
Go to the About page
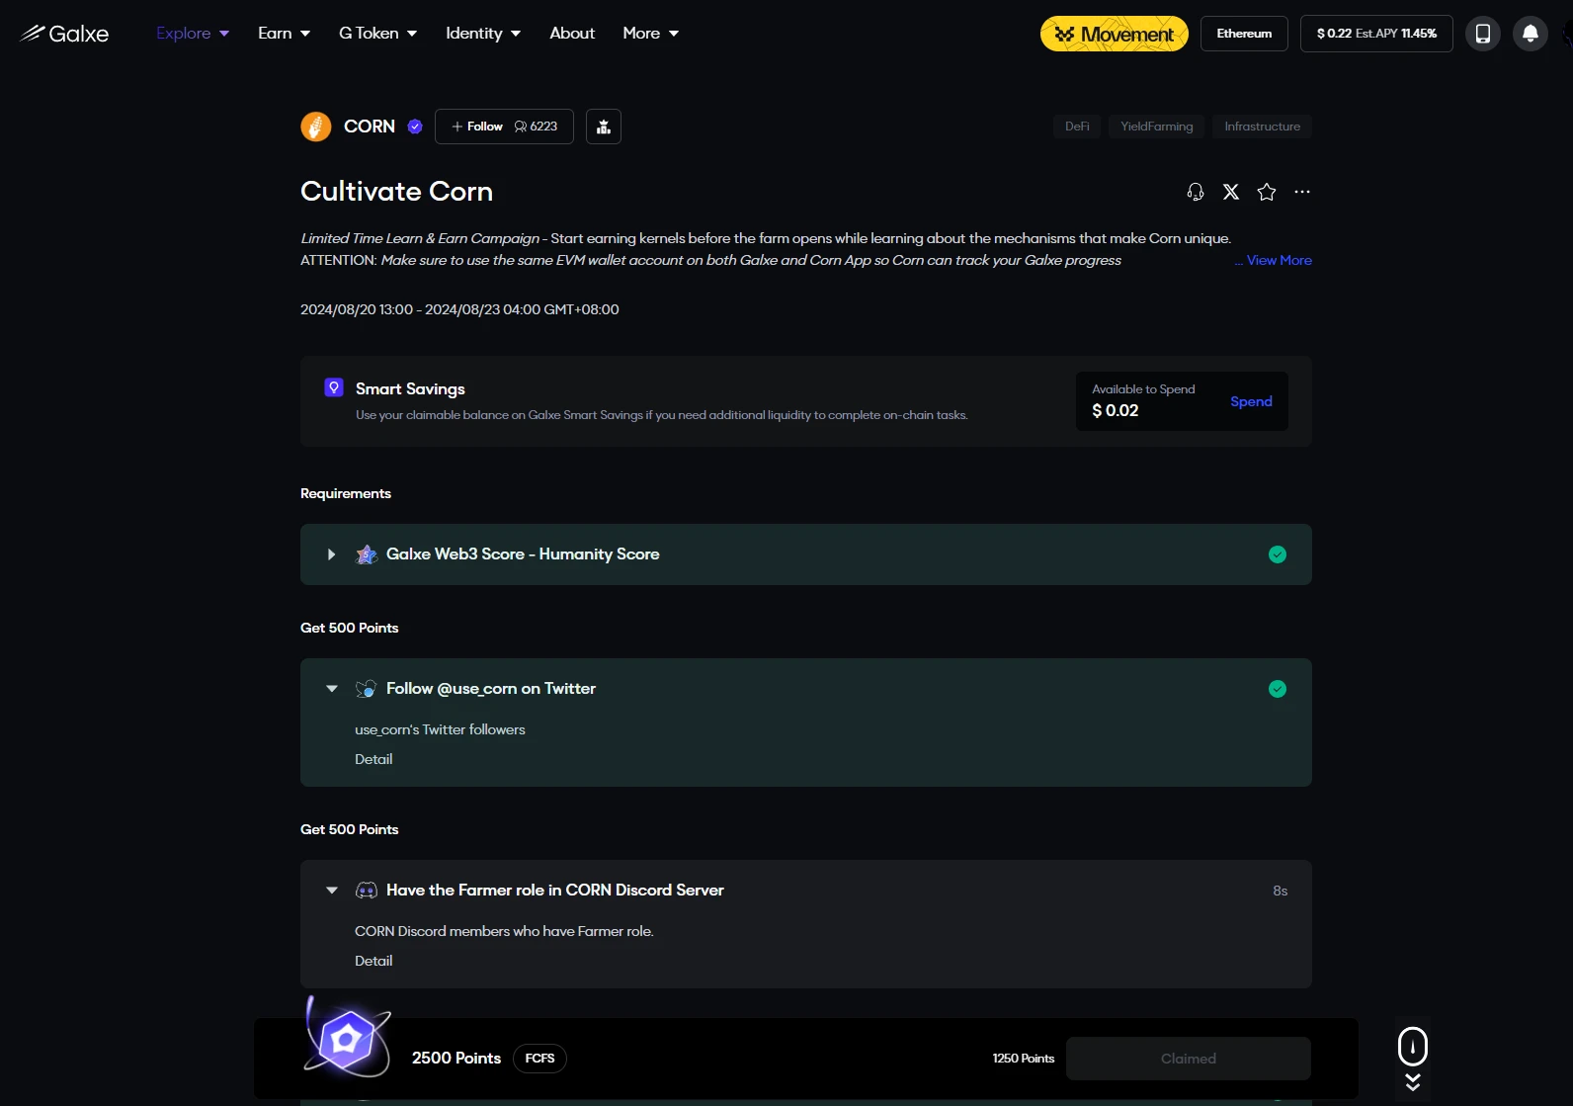572,34
